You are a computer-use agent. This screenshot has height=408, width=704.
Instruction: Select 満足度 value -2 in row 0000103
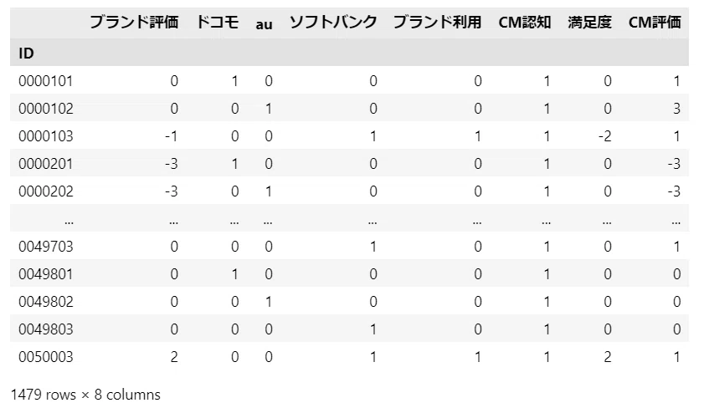pos(604,136)
